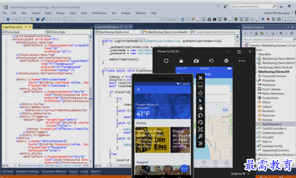Open the left Entry.Style navigation dropdown

(24, 32)
